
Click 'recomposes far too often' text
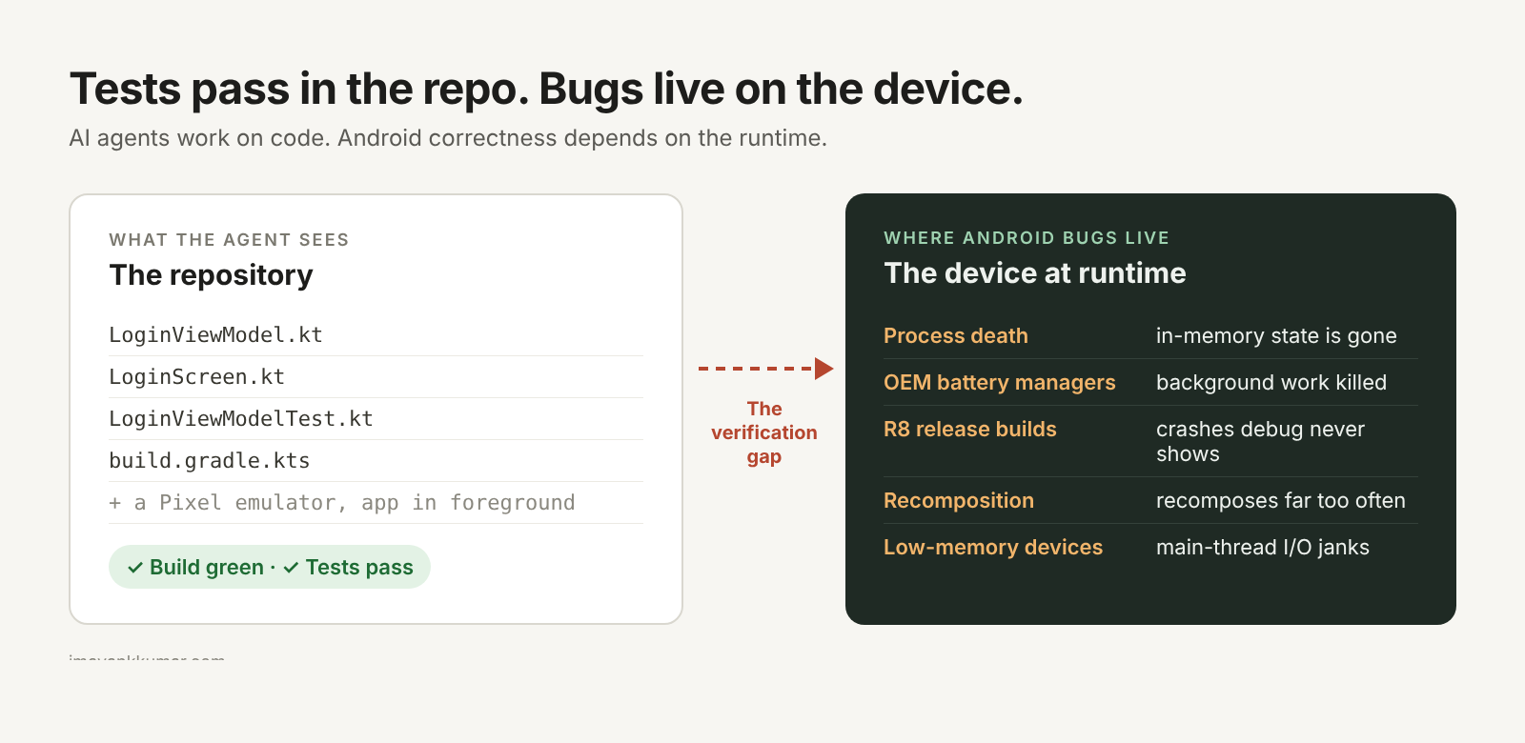(x=1281, y=501)
